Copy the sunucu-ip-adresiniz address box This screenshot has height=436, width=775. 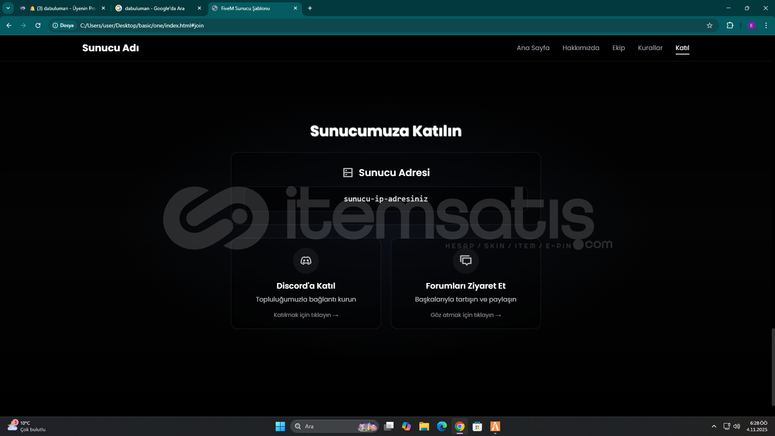click(385, 199)
